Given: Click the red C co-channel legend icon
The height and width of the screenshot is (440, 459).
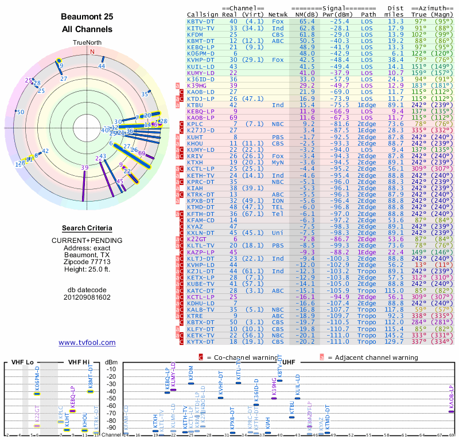Looking at the screenshot, I should pyautogui.click(x=201, y=357).
